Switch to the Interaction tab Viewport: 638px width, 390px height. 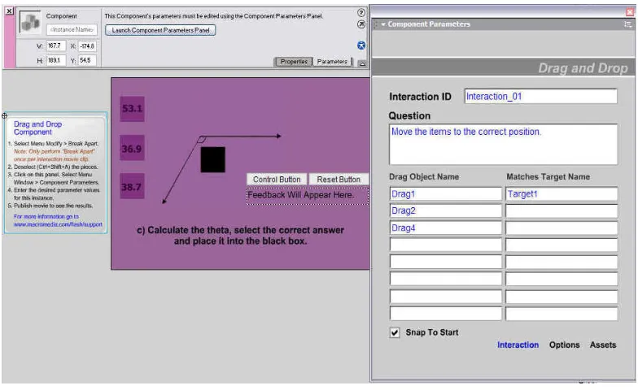[518, 344]
